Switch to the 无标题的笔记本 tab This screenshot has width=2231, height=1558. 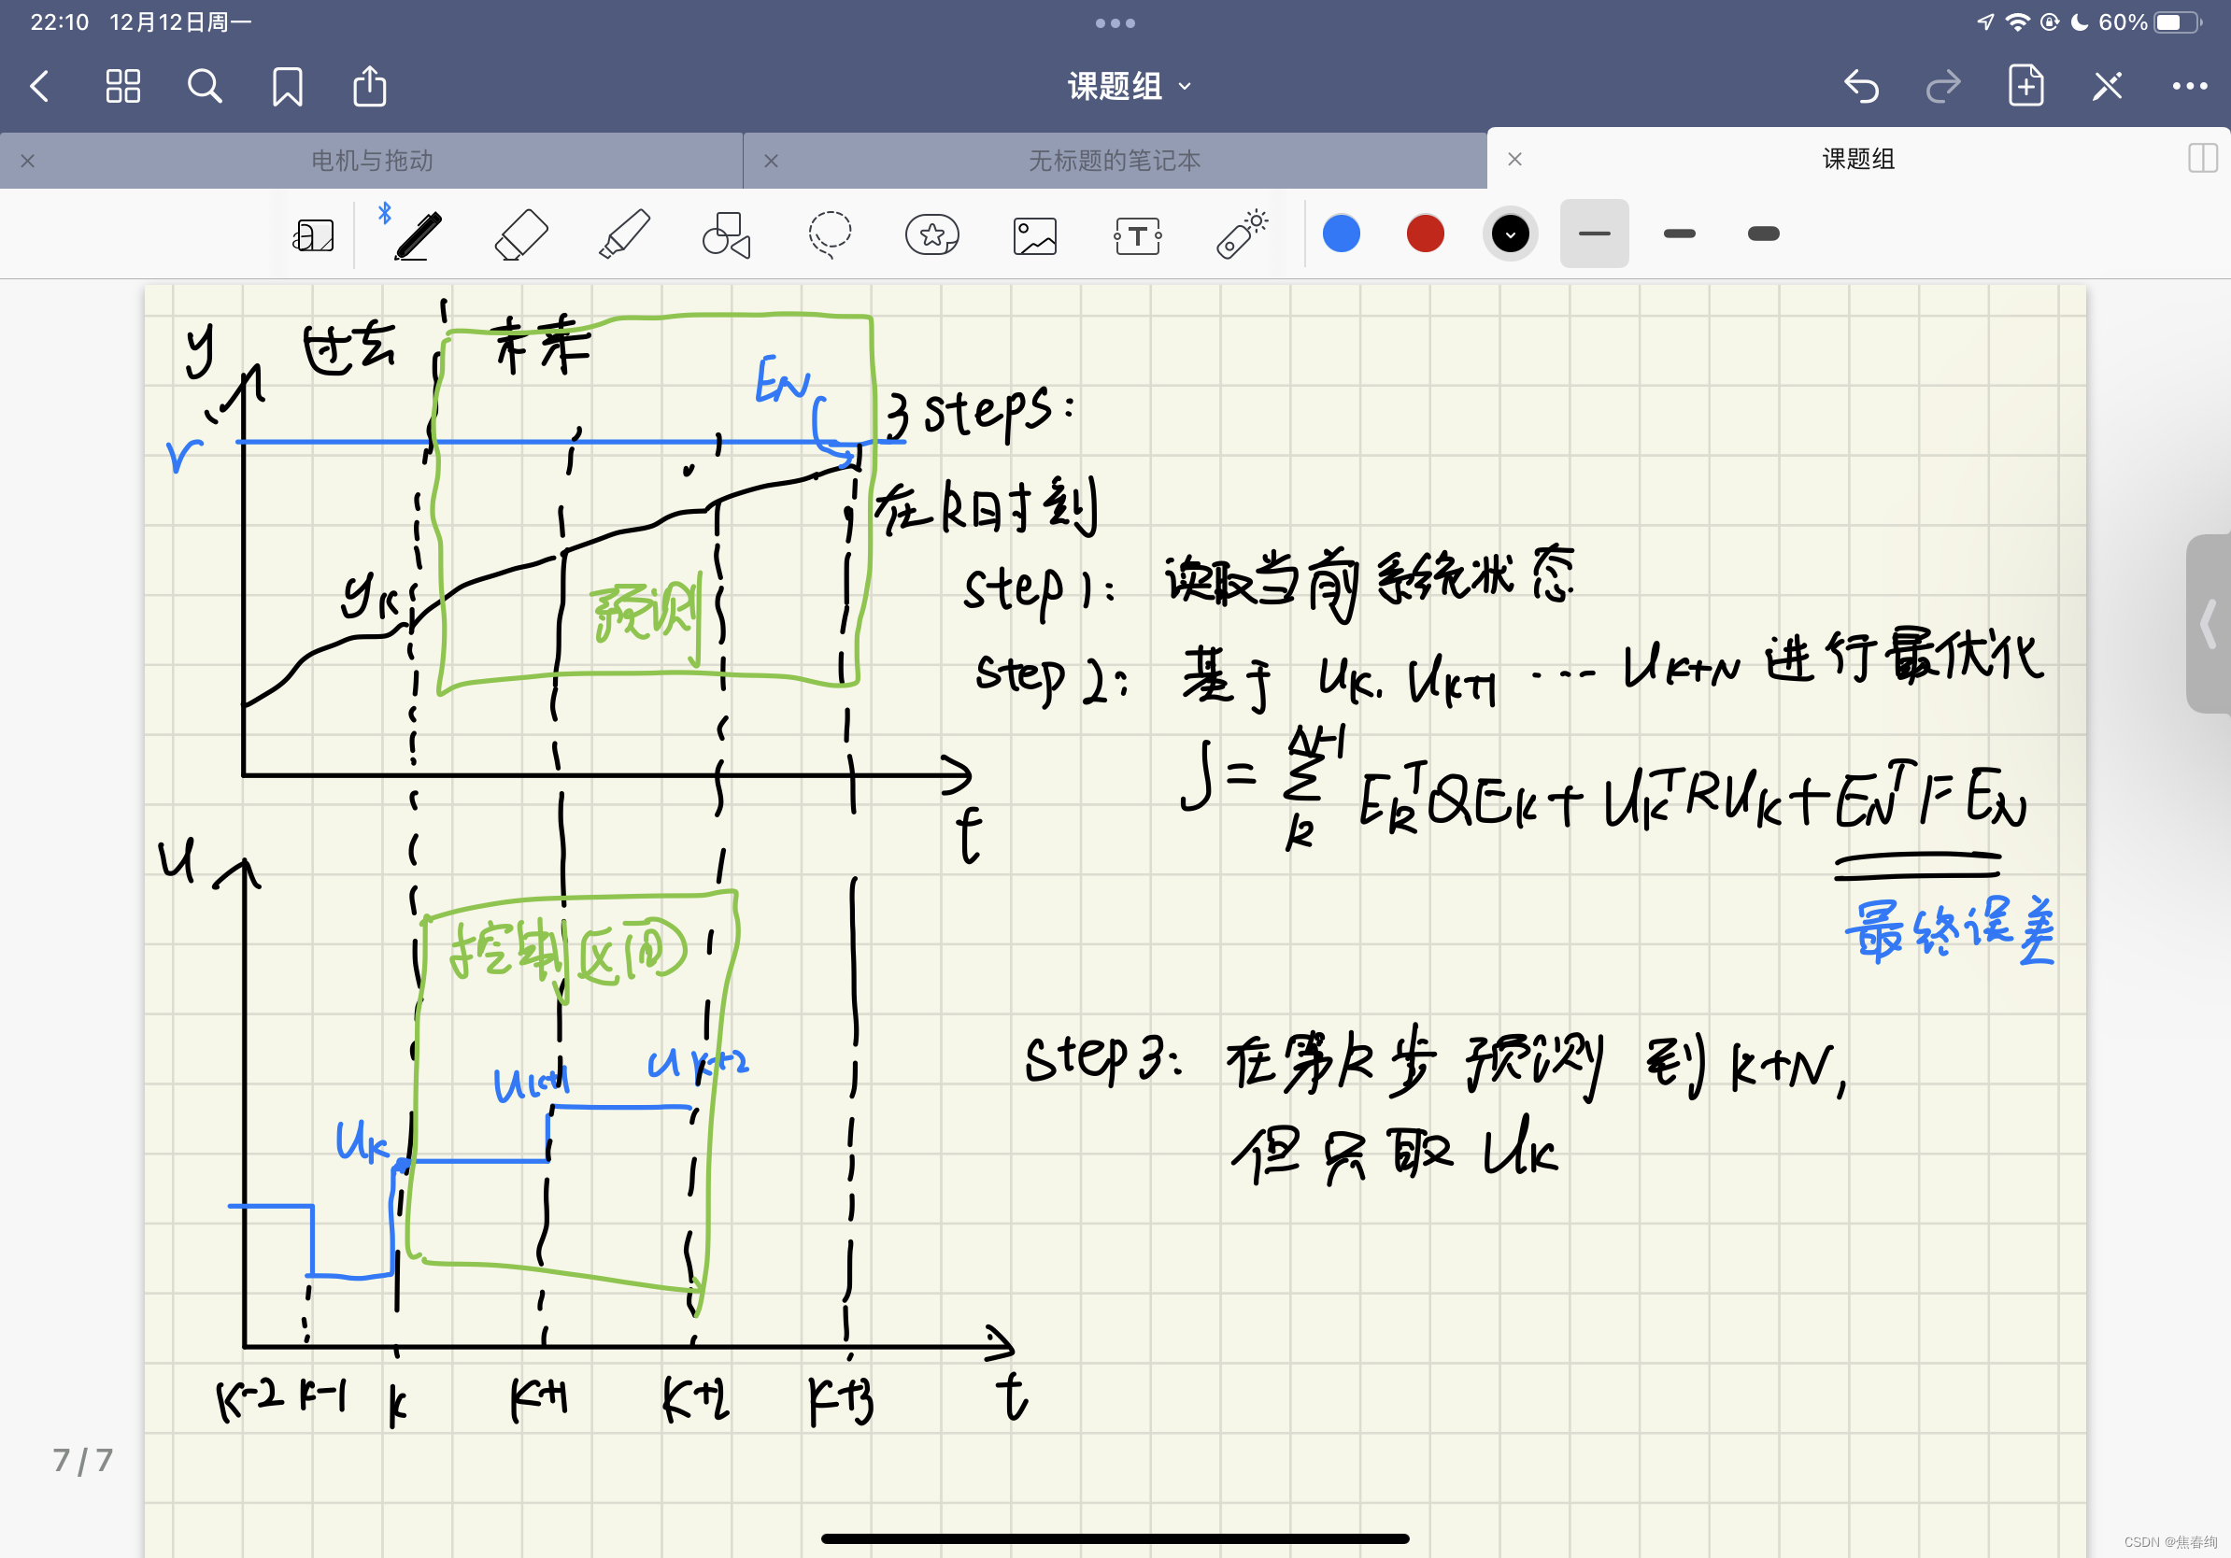point(1115,161)
